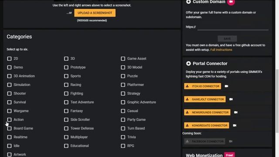Tick the Educational checkbox
This screenshot has height=157, width=279.
66,146
